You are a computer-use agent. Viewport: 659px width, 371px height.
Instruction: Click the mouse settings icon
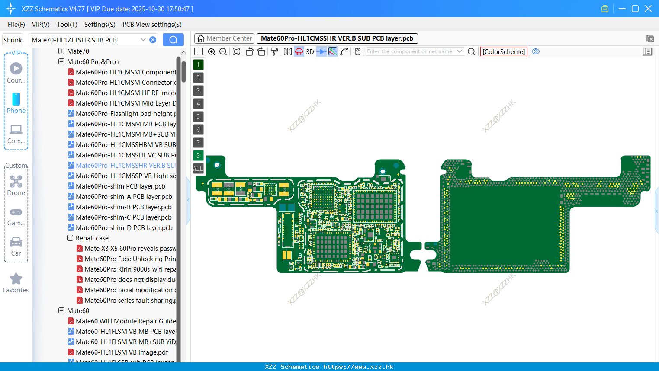357,51
